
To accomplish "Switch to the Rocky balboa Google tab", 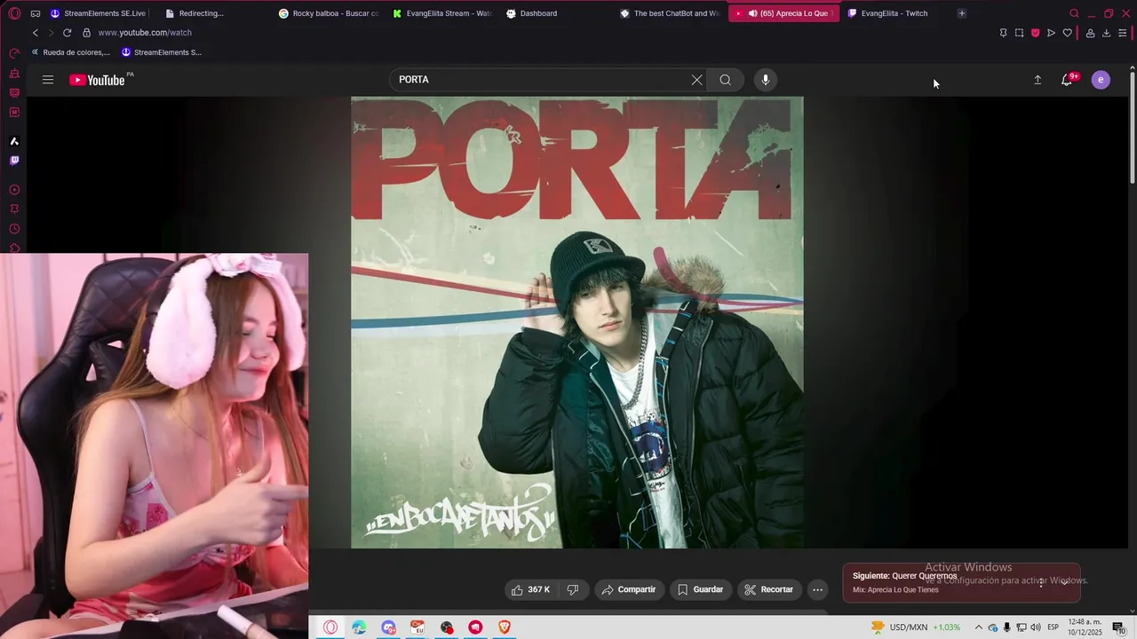I will pyautogui.click(x=329, y=13).
